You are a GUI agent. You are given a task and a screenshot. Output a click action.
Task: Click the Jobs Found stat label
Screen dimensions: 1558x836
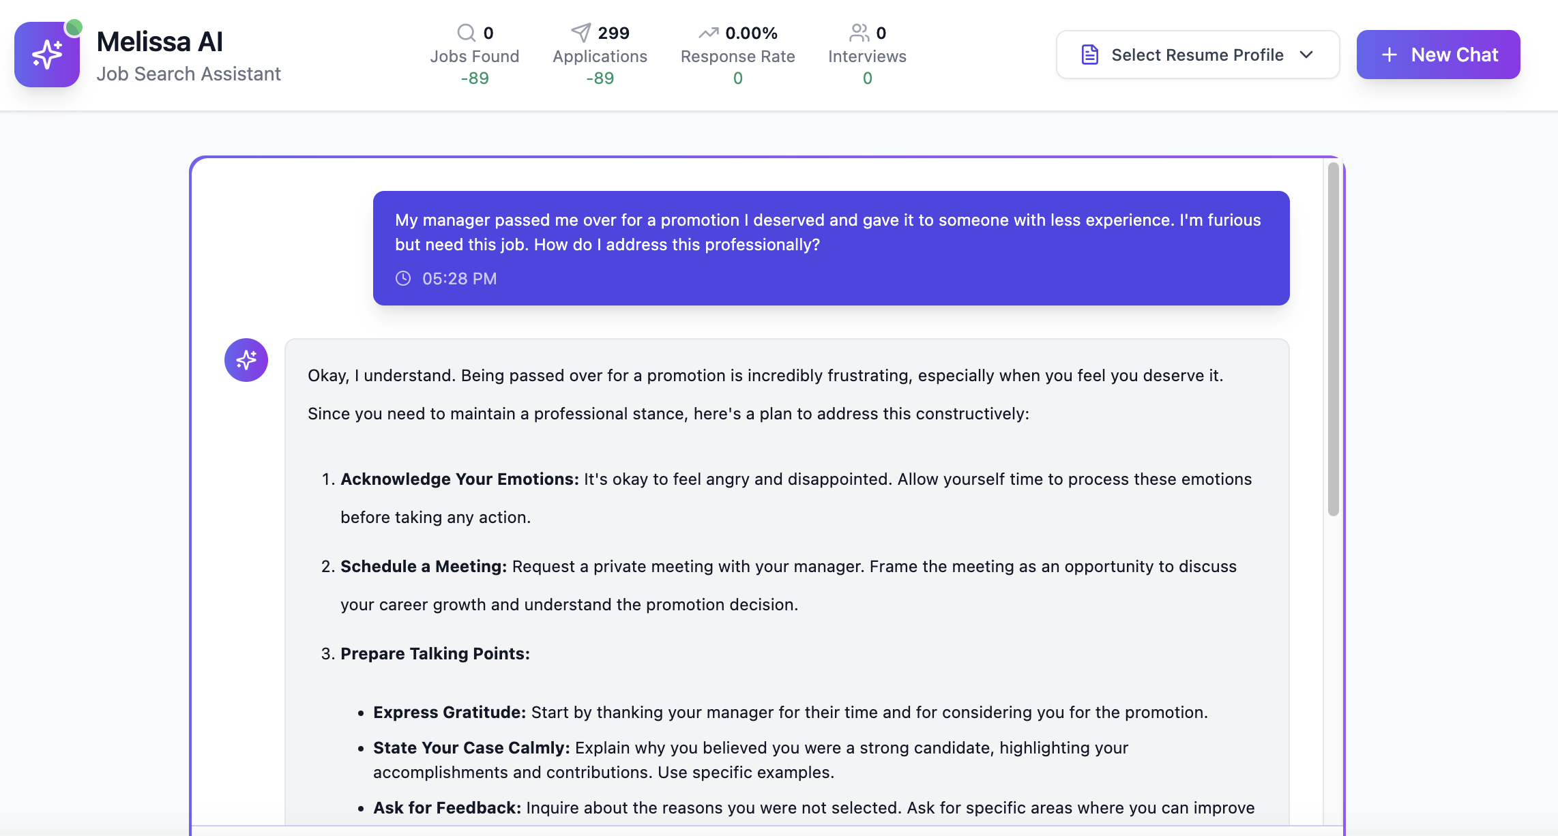click(474, 57)
